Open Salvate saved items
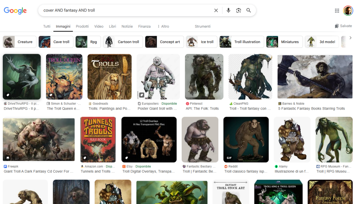The width and height of the screenshot is (355, 204). click(x=343, y=26)
